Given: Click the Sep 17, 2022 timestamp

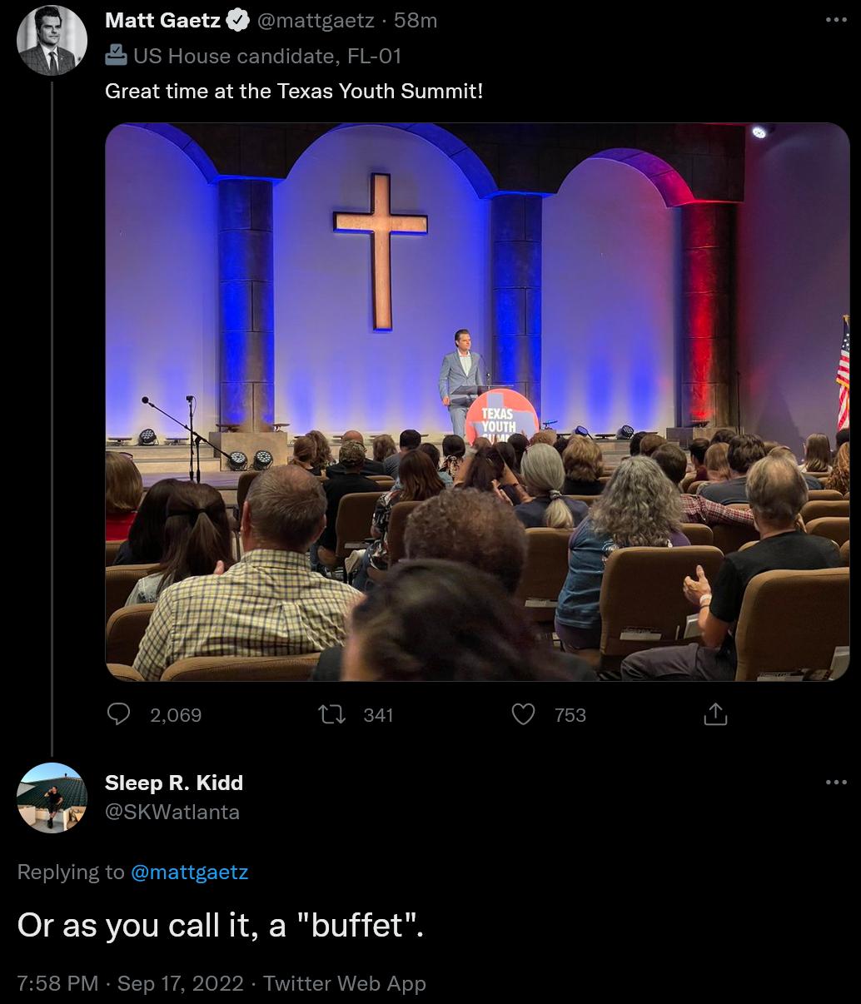Looking at the screenshot, I should 181,983.
